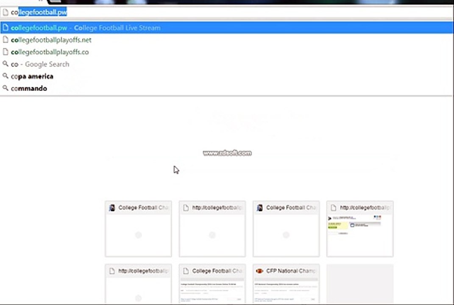Open the 'College Football Cha' tile with generic page icon
The image size is (454, 305).
click(x=212, y=283)
